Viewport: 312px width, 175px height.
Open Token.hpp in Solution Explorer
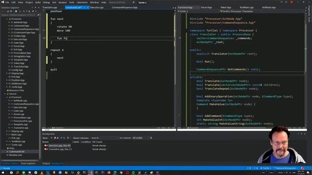point(19,63)
